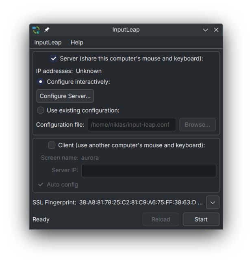Choose the Use existing configuration option
The image size is (252, 264).
tap(41, 110)
